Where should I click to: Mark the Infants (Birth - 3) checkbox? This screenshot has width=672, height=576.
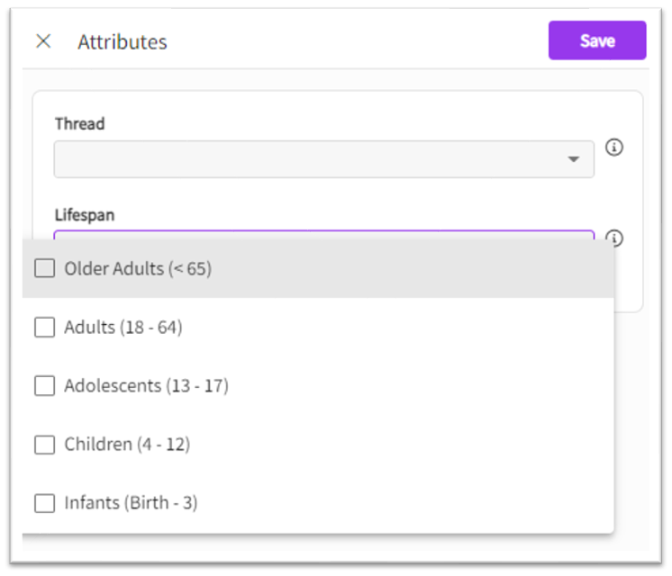tap(44, 503)
